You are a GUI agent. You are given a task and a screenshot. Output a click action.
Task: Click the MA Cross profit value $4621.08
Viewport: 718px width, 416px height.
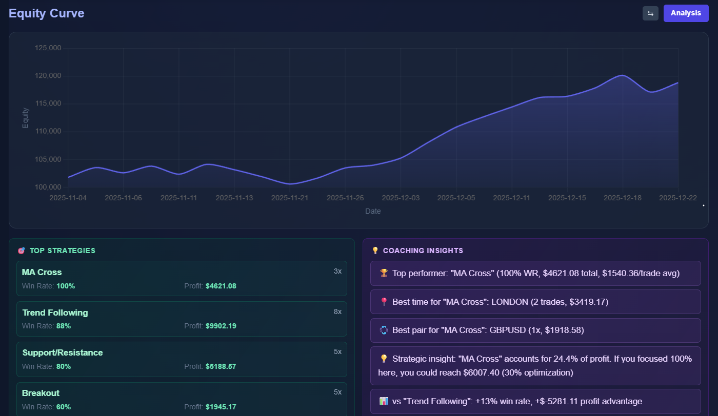[221, 286]
